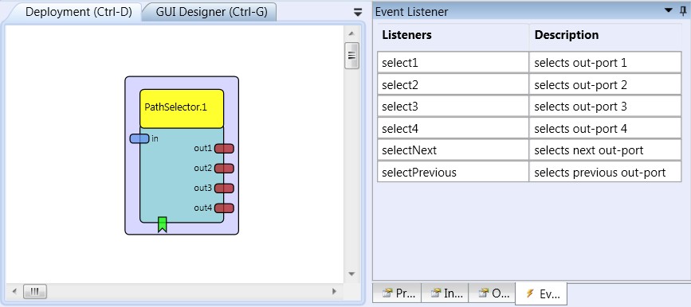Viewport: 691px width, 307px height.
Task: Click the horizontal scrollbar left arrow
Action: 14,291
